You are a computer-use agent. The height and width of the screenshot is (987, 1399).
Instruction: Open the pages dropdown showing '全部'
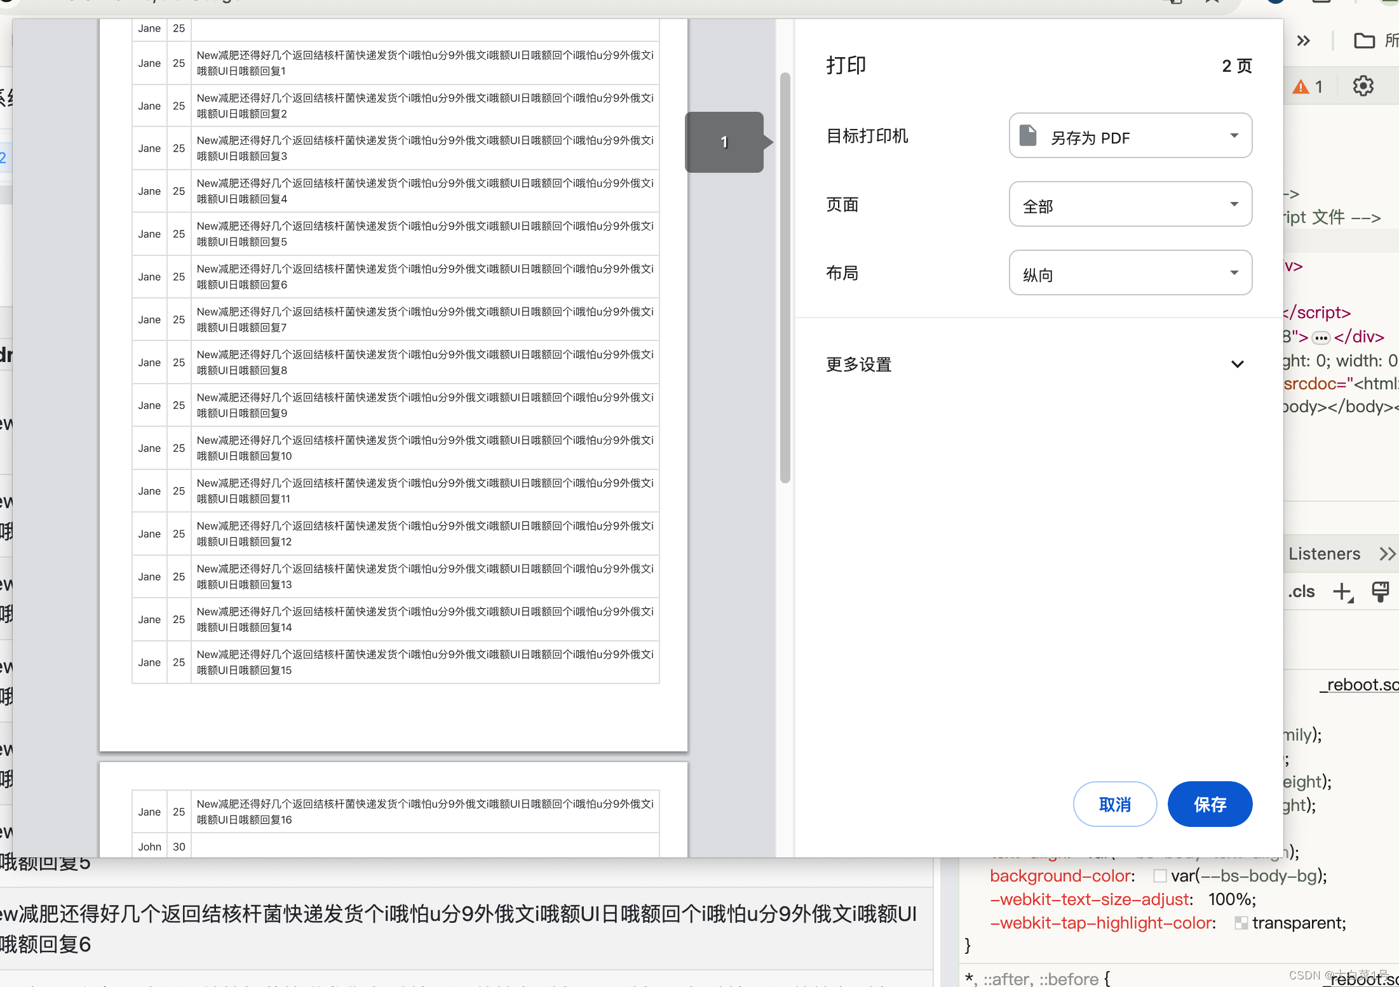click(1130, 205)
